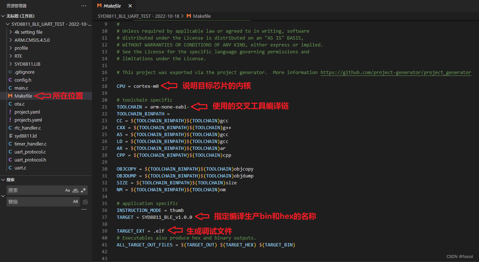Toggle match case (Aa) in search
This screenshot has width=479, height=262.
pyautogui.click(x=67, y=190)
